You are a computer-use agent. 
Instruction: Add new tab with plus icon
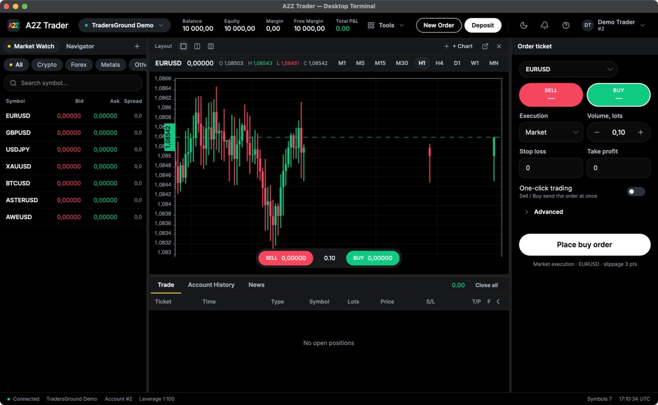(137, 46)
